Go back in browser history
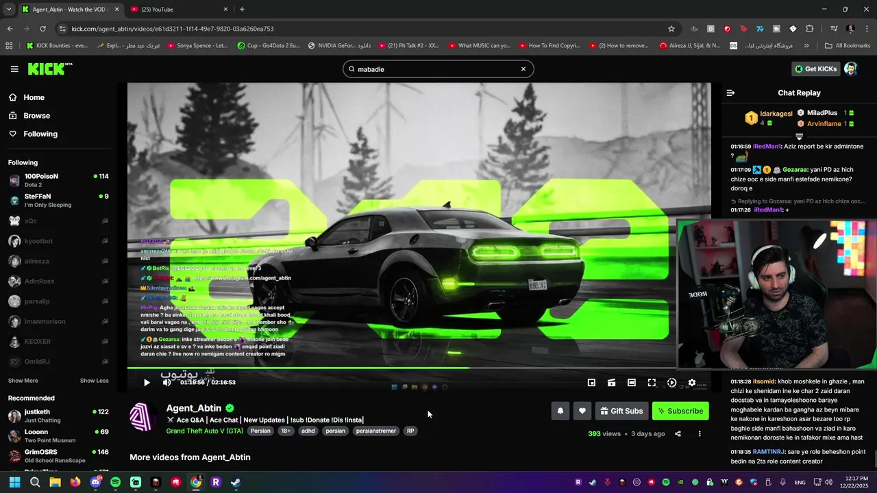The image size is (877, 493). pyautogui.click(x=10, y=29)
